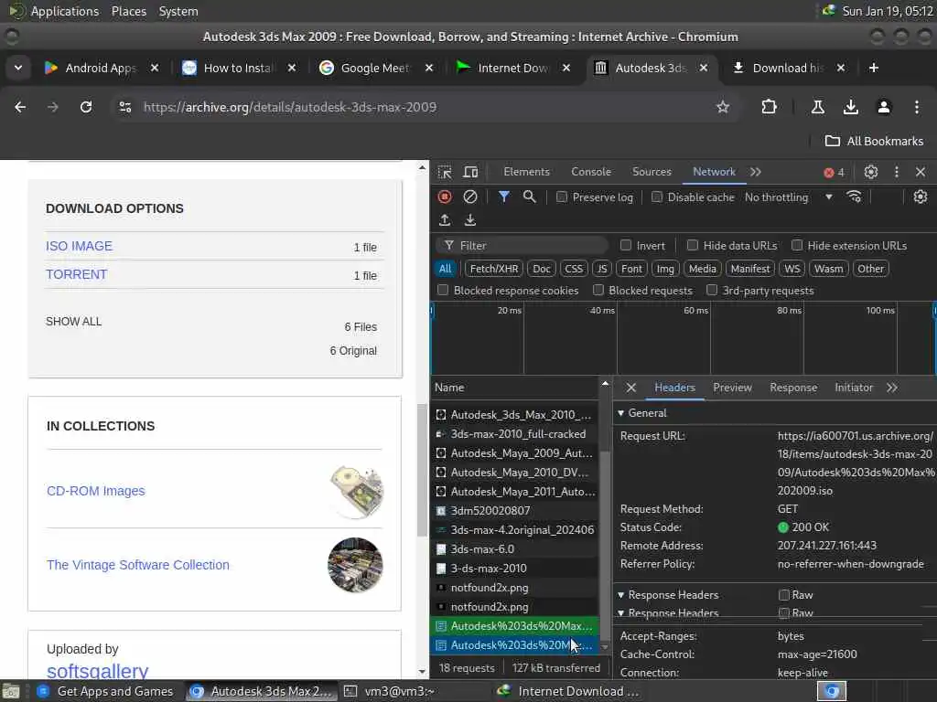Click in the network Filter field

pos(522,245)
